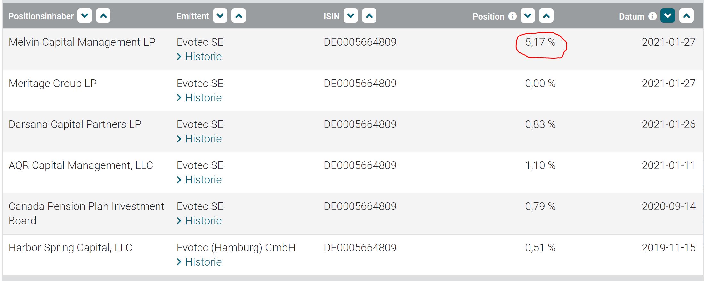Expand Historie for Meritage Group LP
Viewport: 704px width, 281px height.
203,98
